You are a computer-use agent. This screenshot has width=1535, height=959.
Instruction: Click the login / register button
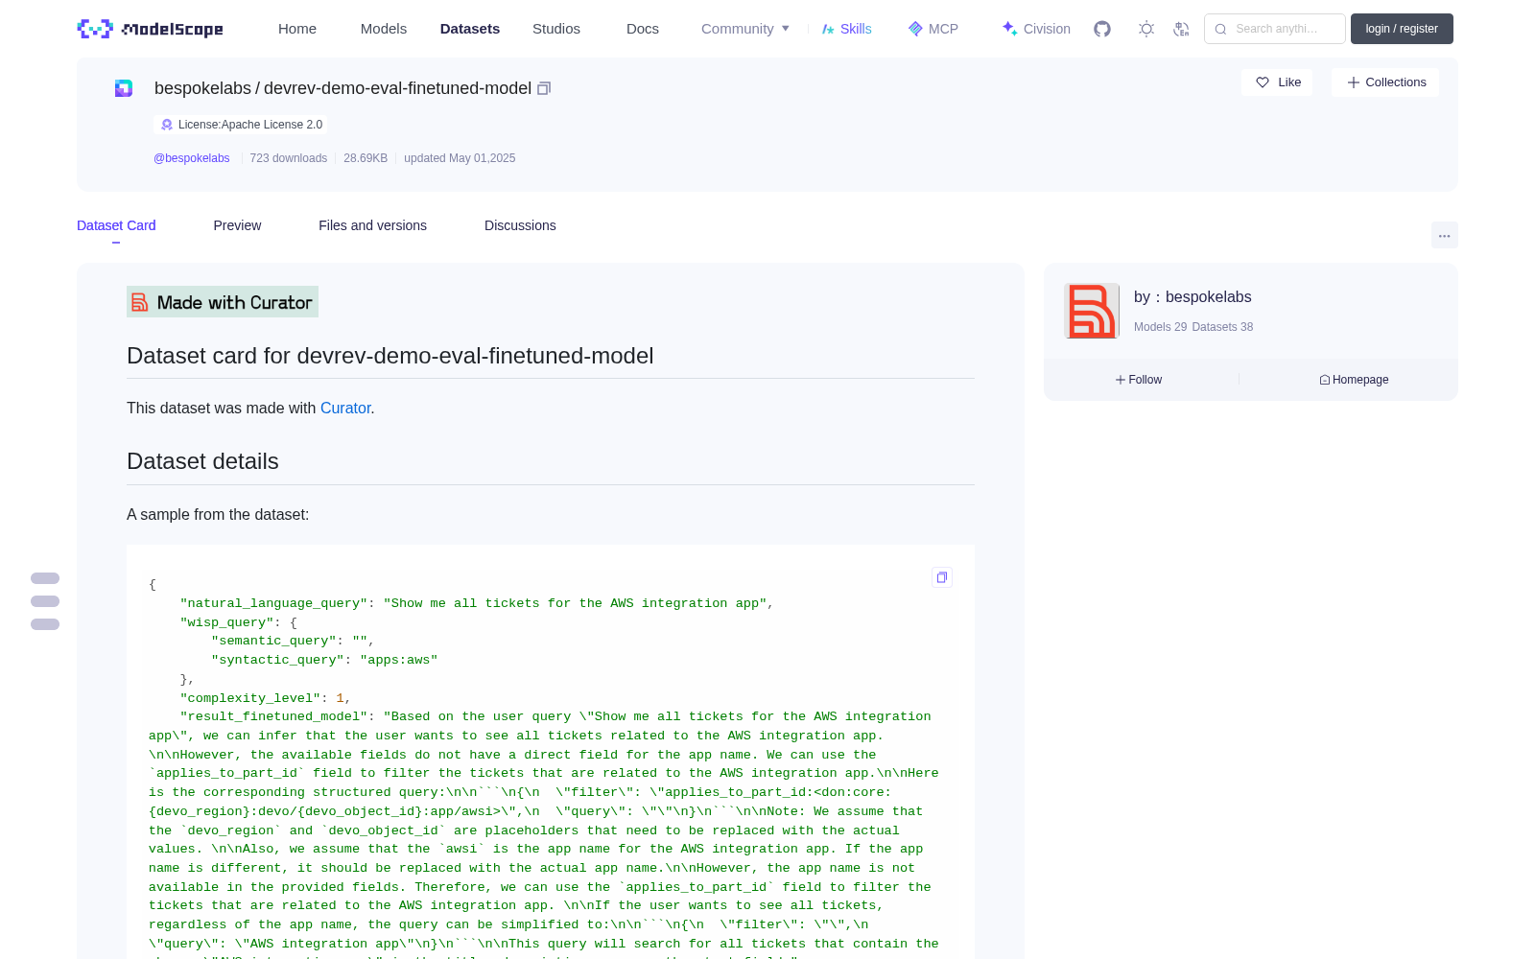tap(1402, 29)
